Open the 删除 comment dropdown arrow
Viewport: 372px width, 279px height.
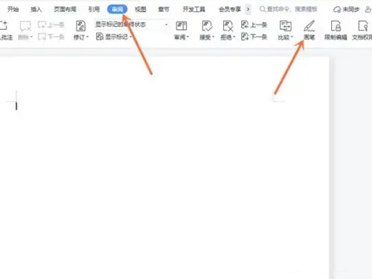[x=31, y=37]
